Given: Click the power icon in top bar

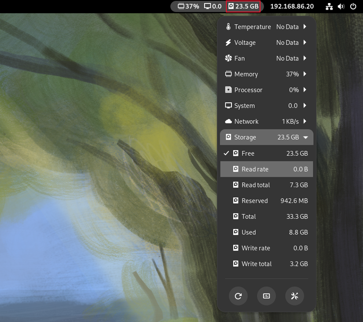Looking at the screenshot, I should click(x=353, y=6).
